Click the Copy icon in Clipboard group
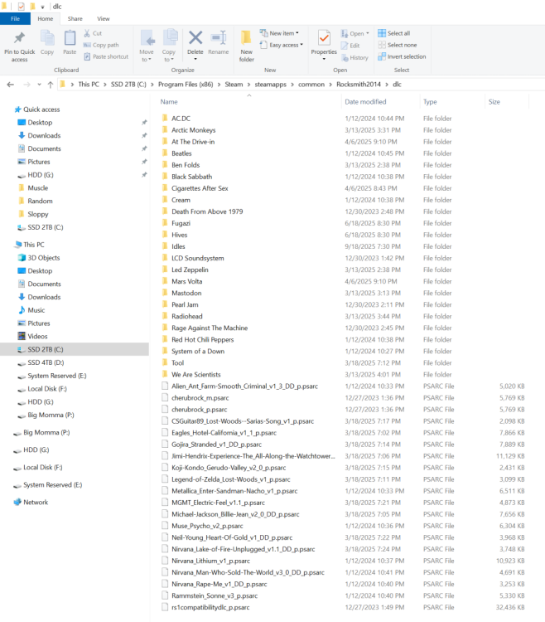This screenshot has width=545, height=622. [x=47, y=38]
